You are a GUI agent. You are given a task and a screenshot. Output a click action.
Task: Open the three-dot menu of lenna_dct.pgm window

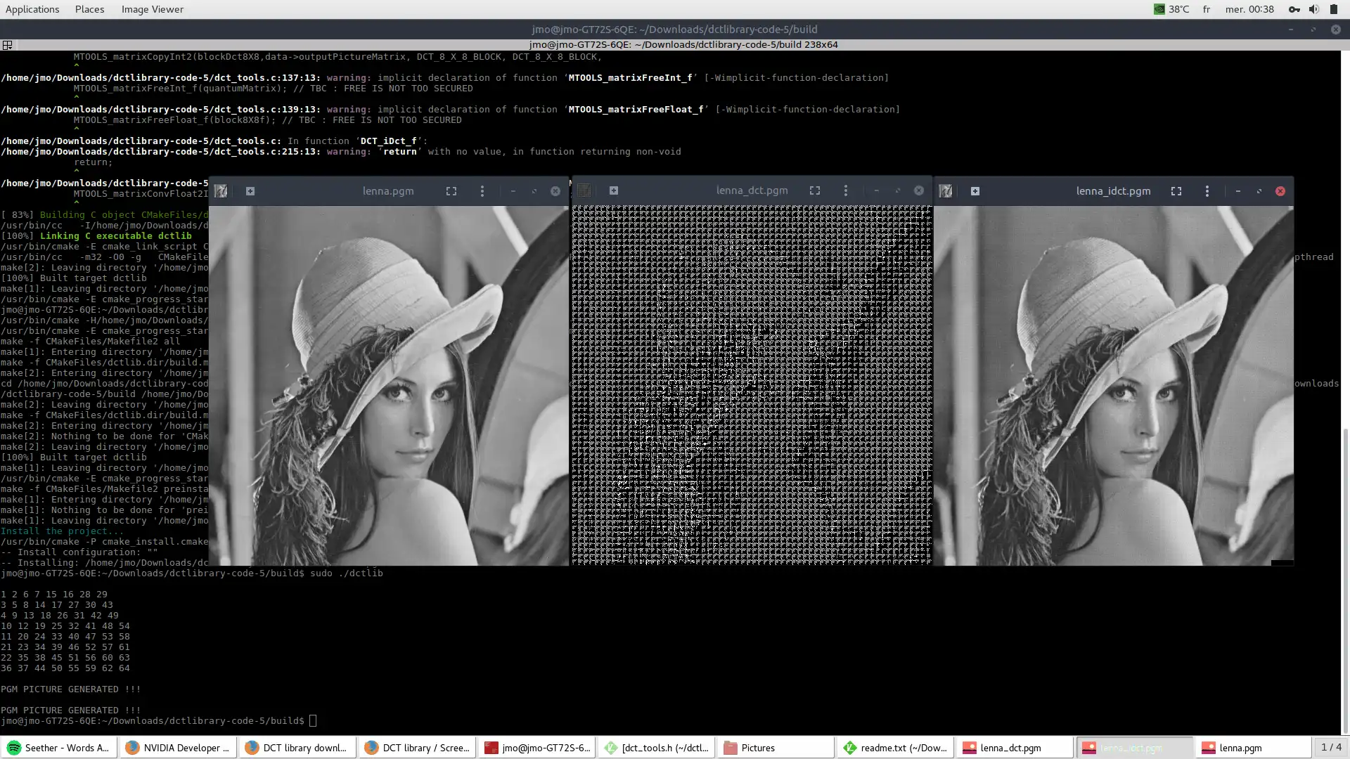tap(846, 190)
